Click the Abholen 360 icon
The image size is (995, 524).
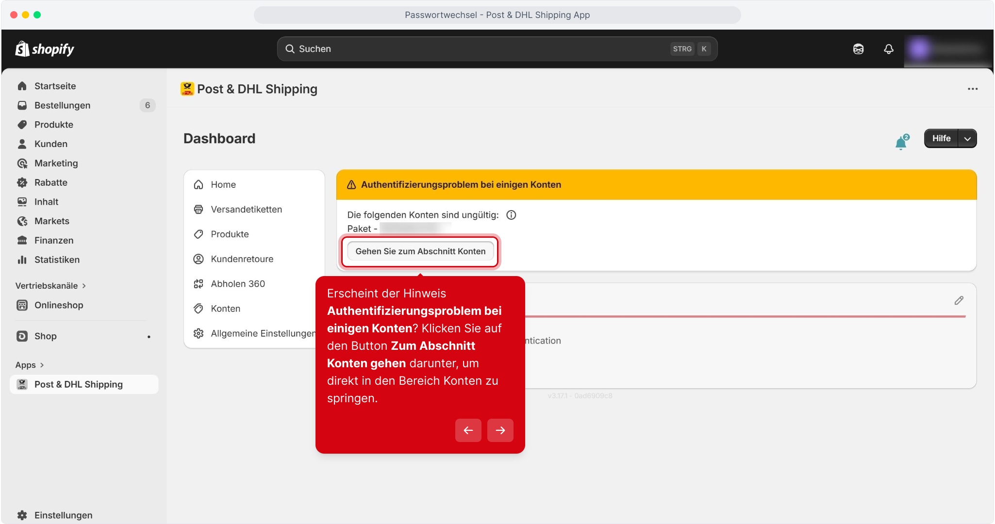coord(199,284)
